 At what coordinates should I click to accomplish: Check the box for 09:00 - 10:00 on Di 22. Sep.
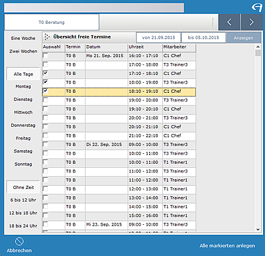pyautogui.click(x=46, y=144)
